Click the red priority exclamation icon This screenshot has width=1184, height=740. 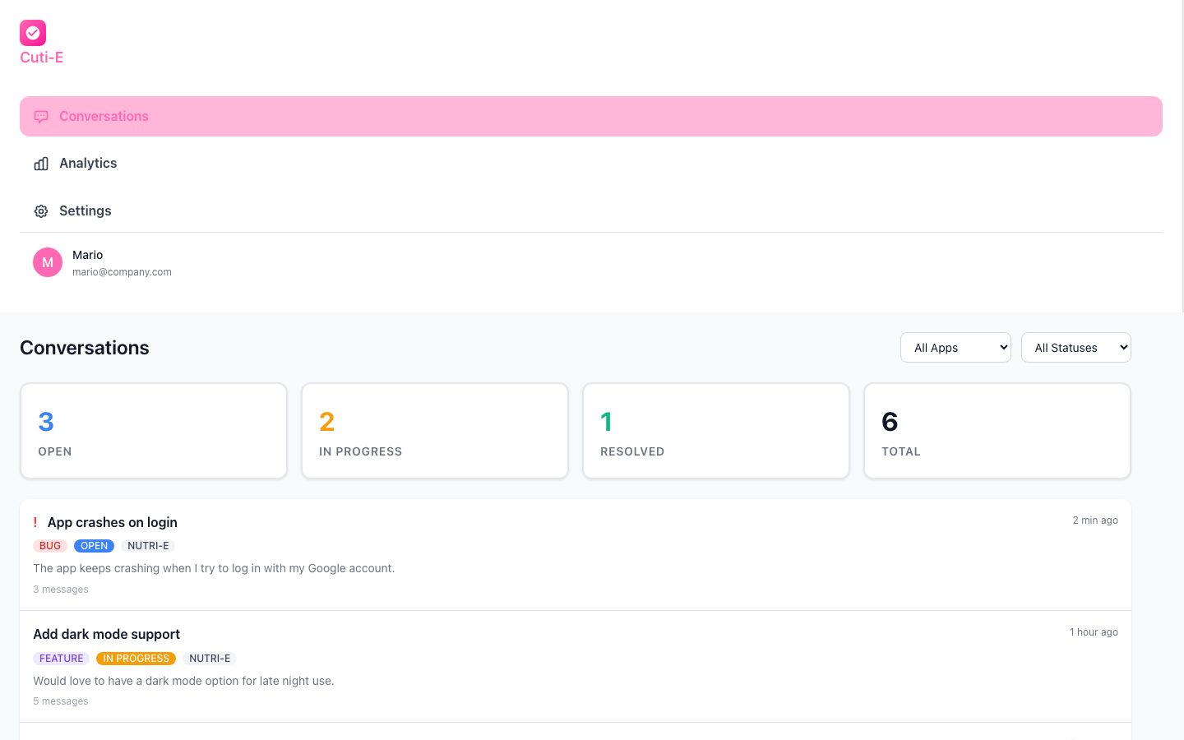coord(35,522)
